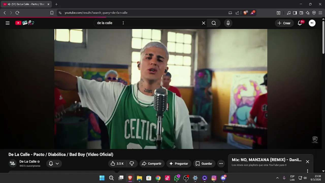The image size is (325, 183).
Task: Expand subscription notification chevron dropdown
Action: pos(57,164)
